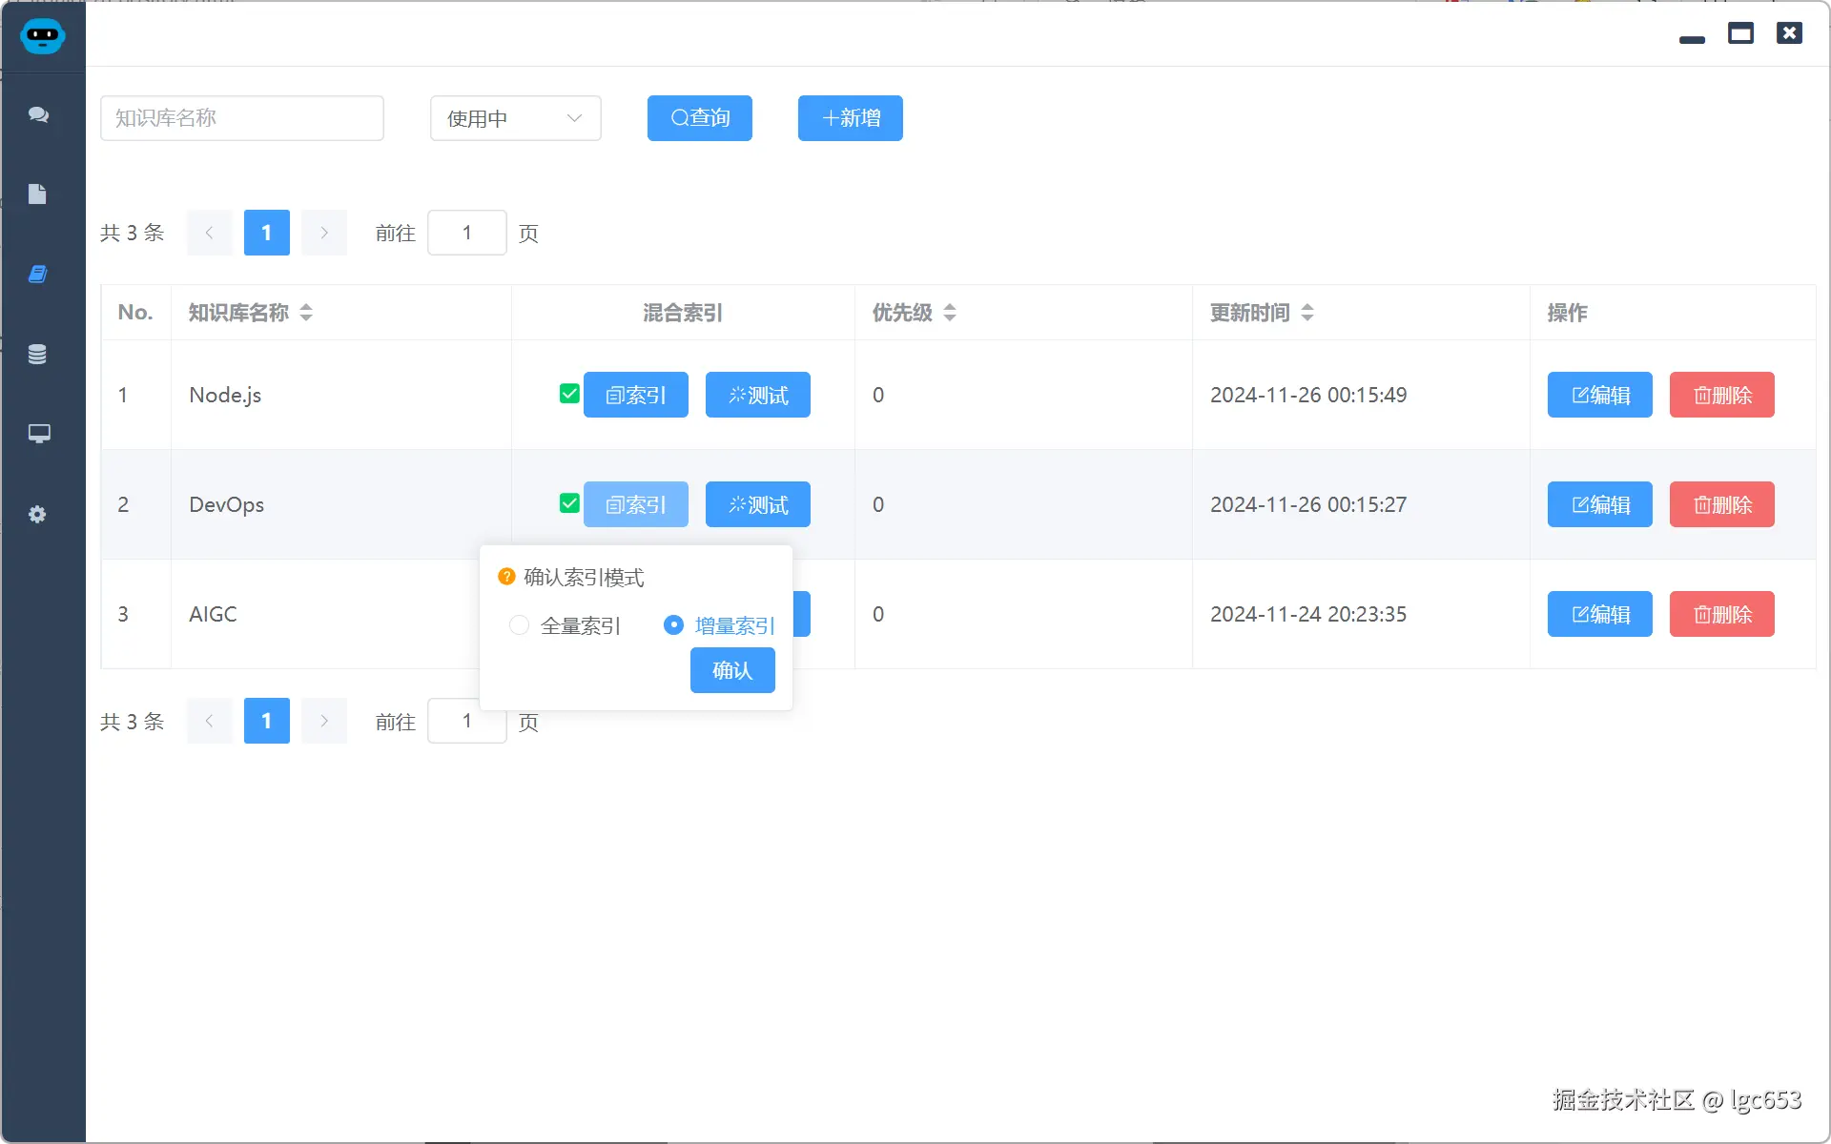Click 确认 button in index mode popup
This screenshot has width=1831, height=1144.
731,670
